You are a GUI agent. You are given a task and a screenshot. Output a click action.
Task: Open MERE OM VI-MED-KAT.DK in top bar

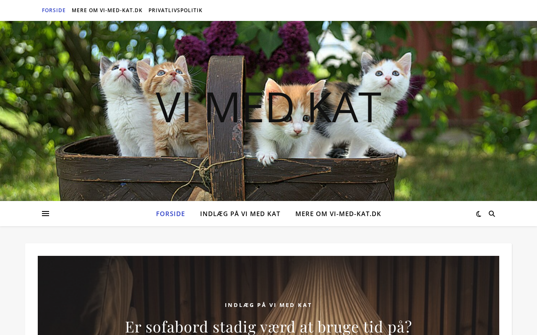[107, 10]
